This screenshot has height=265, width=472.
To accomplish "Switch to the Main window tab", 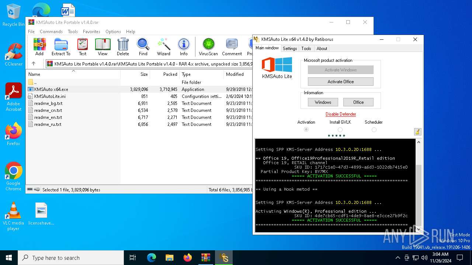I will click(x=267, y=48).
